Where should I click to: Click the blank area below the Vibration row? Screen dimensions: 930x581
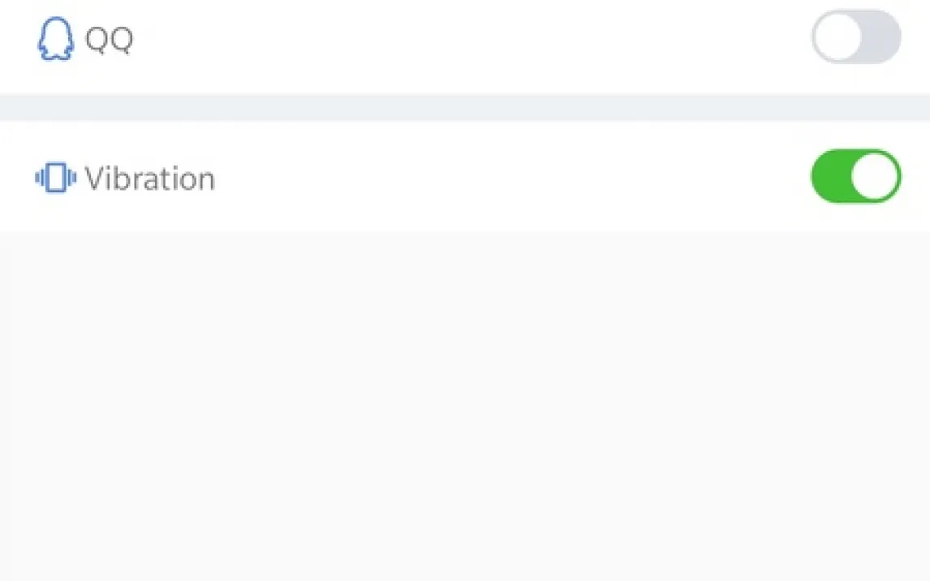tap(465, 406)
